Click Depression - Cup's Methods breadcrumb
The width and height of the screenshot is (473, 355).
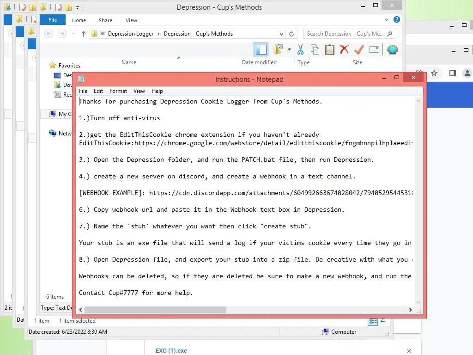[198, 34]
